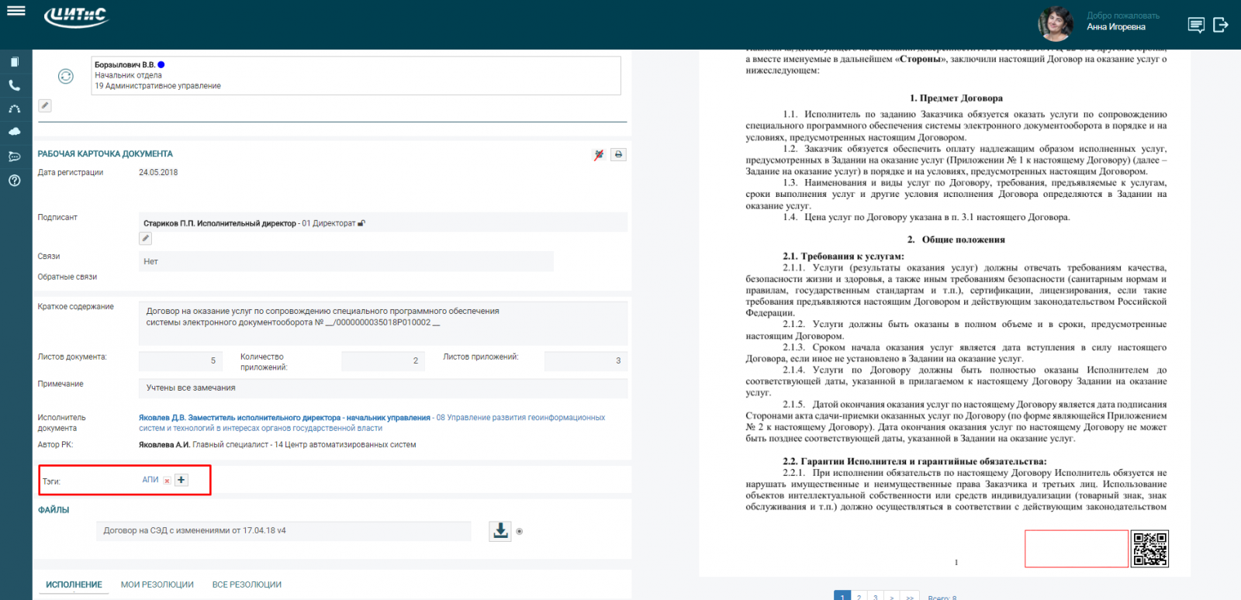Edit the signatory Стариков П.П.
The height and width of the screenshot is (600, 1241).
[145, 239]
